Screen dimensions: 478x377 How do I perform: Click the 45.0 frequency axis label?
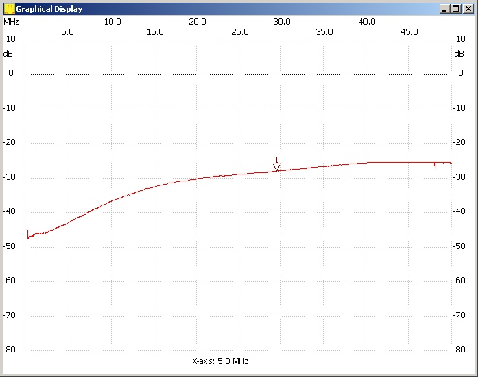tap(409, 31)
